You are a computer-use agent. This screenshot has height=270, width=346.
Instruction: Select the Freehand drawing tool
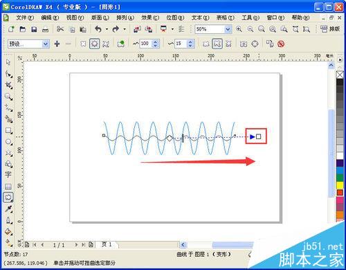click(8, 108)
